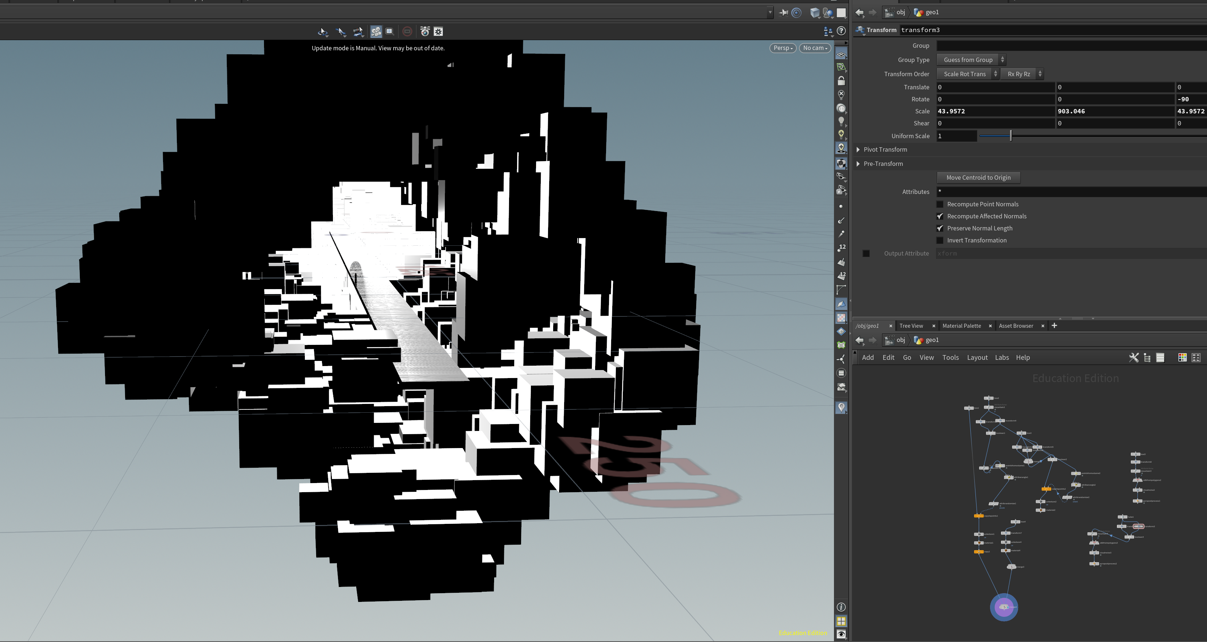
Task: Switch to the Asset Browser tab
Action: (1016, 326)
